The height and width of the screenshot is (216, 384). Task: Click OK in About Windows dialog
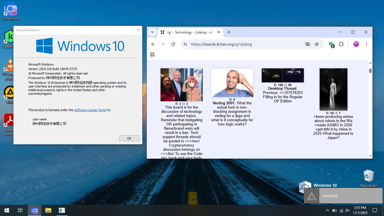point(129,138)
